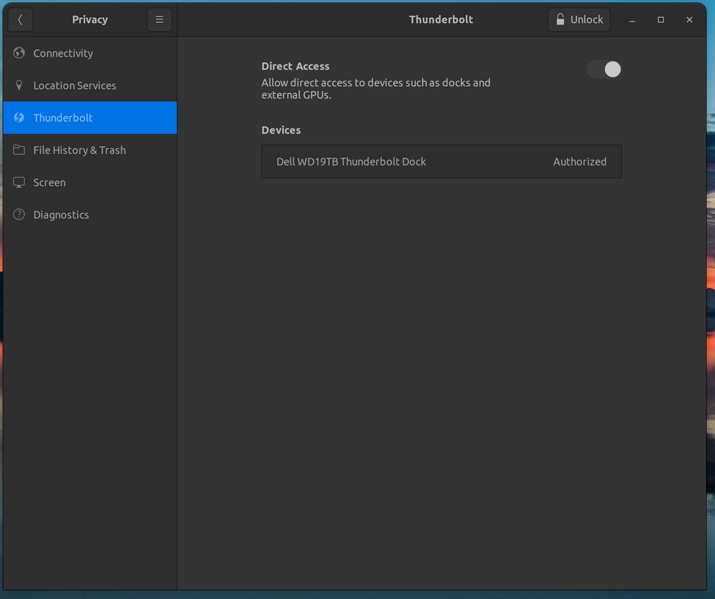This screenshot has width=715, height=599.
Task: Select the Authorized status text on the dock row
Action: click(x=580, y=161)
